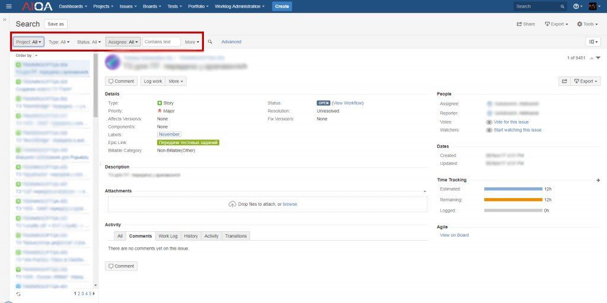Screen dimensions: 607x303
Task: Open the Project: All filter
Action: point(28,42)
